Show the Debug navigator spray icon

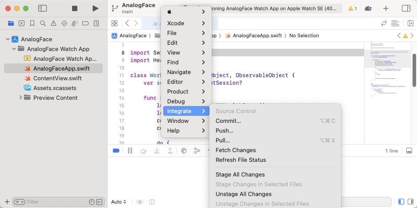point(75,24)
